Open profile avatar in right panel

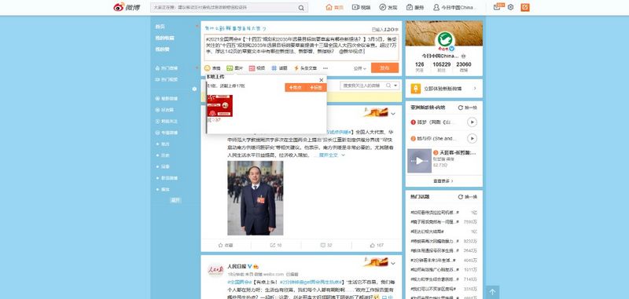point(444,40)
